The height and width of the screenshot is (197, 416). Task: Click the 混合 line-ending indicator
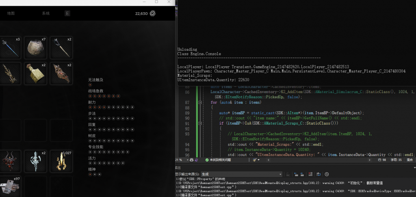(x=410, y=160)
